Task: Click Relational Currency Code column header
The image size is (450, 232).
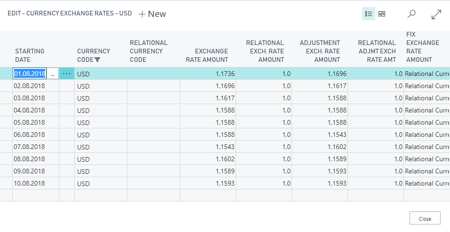Action: click(149, 51)
